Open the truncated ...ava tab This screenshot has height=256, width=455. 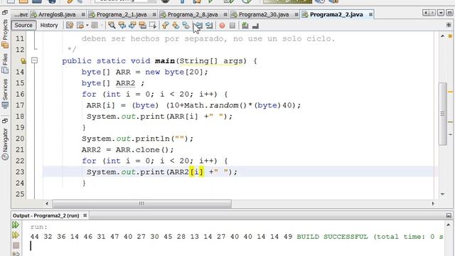21,14
